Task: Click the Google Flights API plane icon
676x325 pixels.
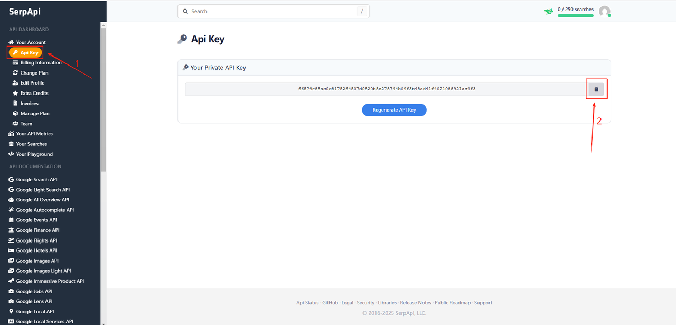Action: click(x=11, y=240)
